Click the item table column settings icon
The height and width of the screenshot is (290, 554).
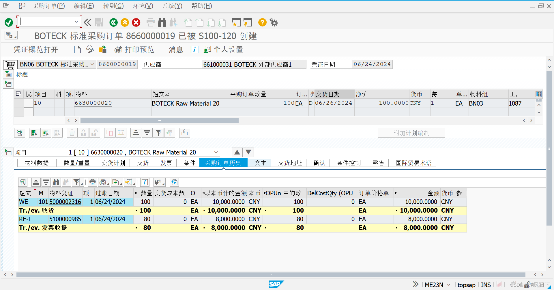[x=538, y=94]
